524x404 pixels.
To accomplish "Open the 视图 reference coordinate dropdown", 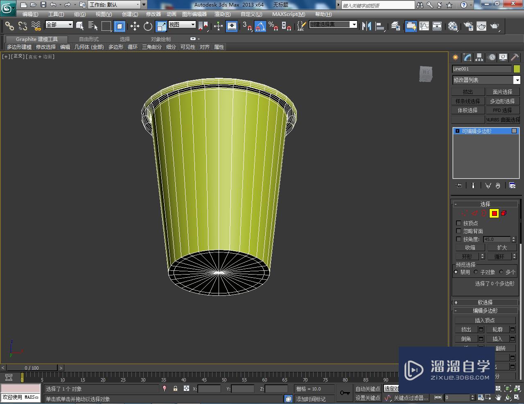I will tap(182, 25).
